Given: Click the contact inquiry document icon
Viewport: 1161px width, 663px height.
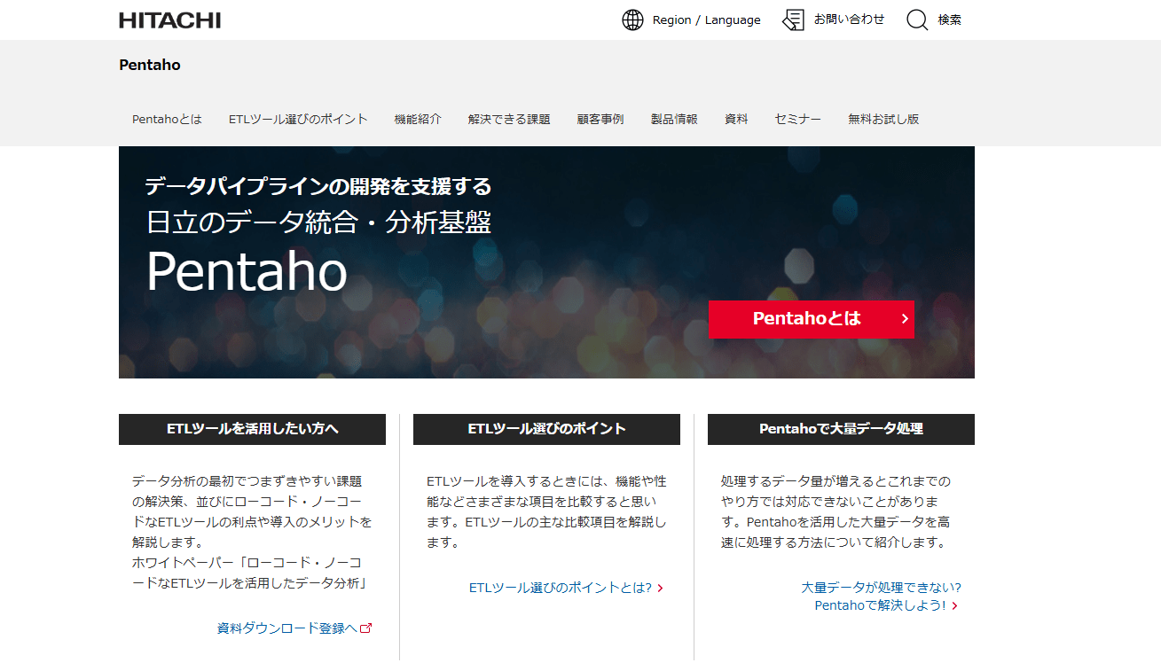Looking at the screenshot, I should point(793,20).
